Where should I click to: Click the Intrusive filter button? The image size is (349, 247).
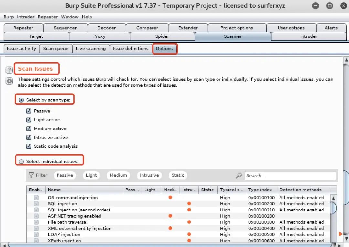click(149, 175)
